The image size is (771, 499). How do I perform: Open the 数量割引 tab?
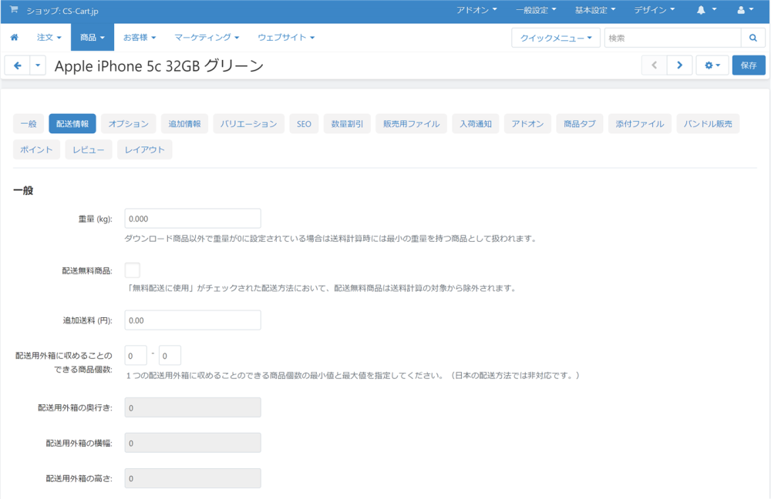(x=347, y=124)
